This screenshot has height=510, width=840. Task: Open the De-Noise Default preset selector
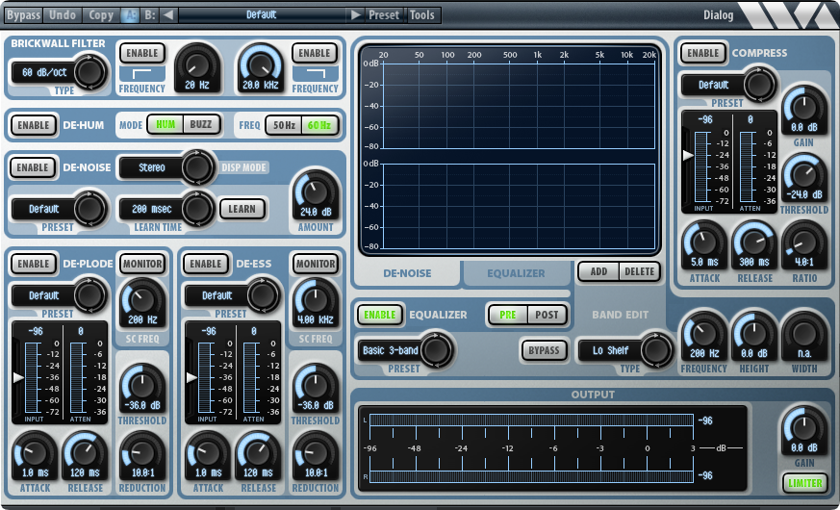coord(59,209)
